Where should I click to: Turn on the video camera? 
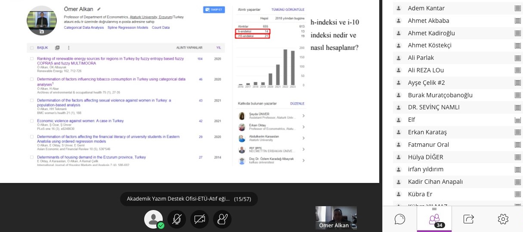point(199,219)
